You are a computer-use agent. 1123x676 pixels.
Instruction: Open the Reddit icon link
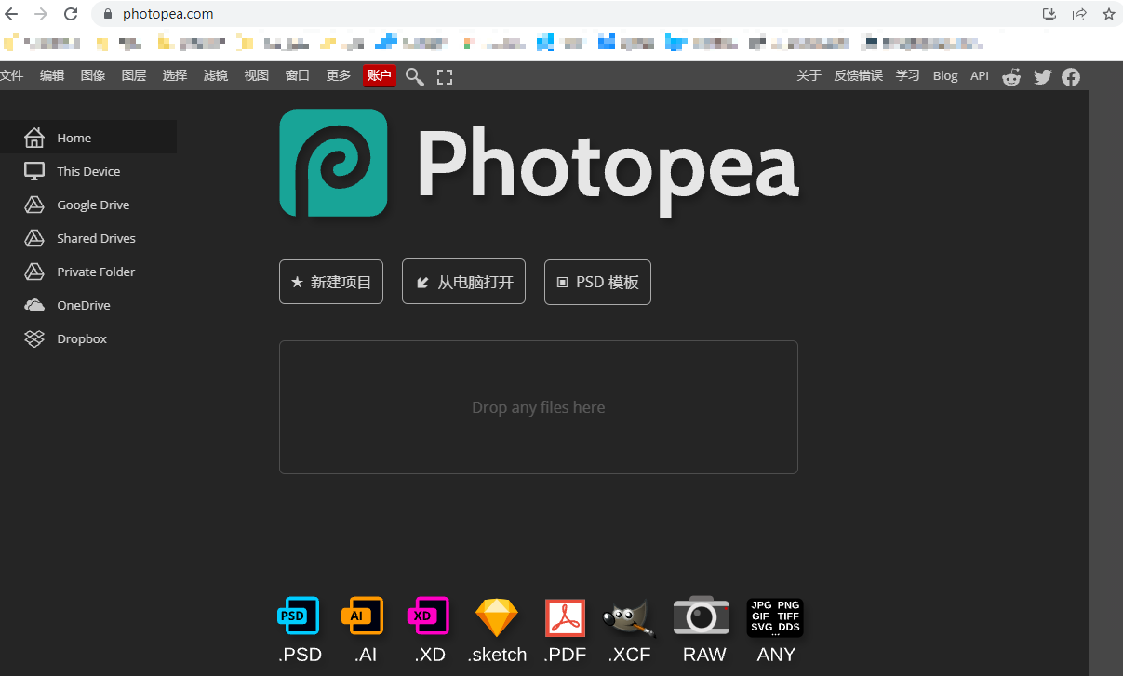pos(1011,77)
